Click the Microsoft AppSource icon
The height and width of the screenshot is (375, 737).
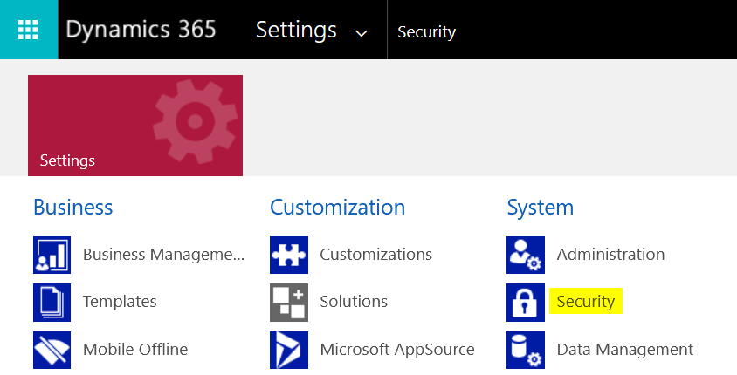tap(289, 350)
